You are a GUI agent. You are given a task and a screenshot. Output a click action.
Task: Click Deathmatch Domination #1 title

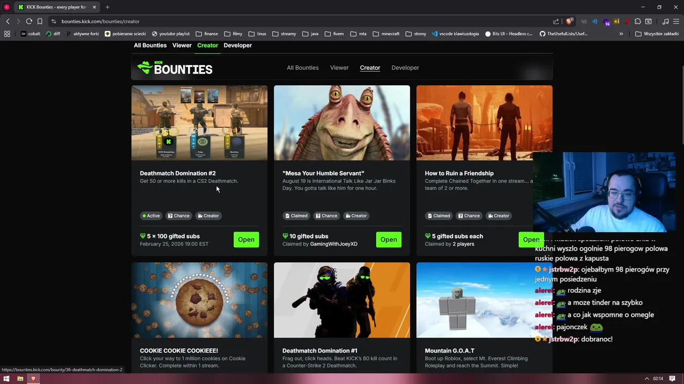(320, 351)
